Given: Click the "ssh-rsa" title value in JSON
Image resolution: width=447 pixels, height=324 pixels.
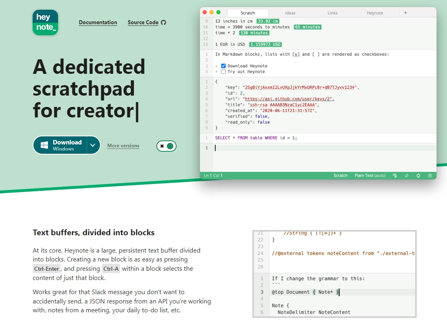Looking at the screenshot, I should 282,105.
